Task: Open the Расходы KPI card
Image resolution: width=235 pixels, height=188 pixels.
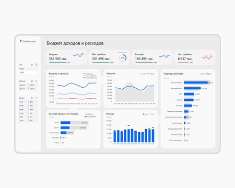Action: tap(152, 57)
